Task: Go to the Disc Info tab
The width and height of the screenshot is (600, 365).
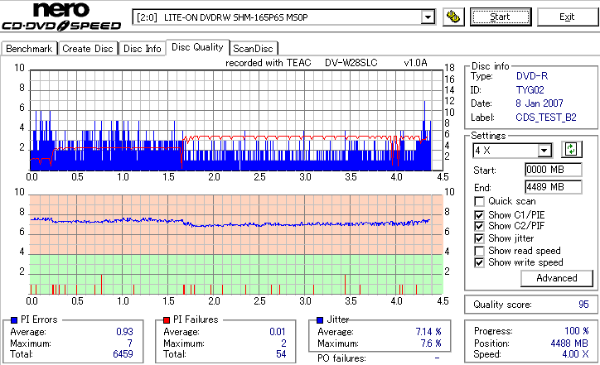Action: 142,49
